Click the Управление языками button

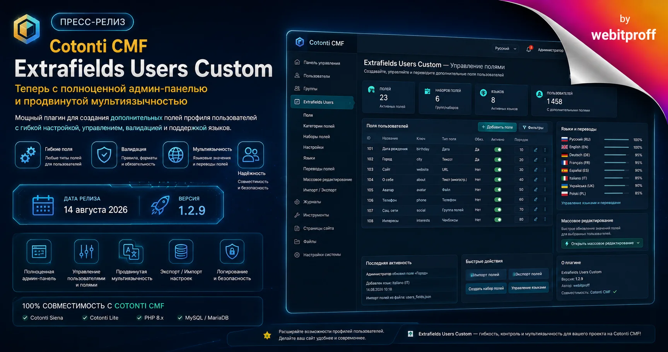tap(528, 287)
